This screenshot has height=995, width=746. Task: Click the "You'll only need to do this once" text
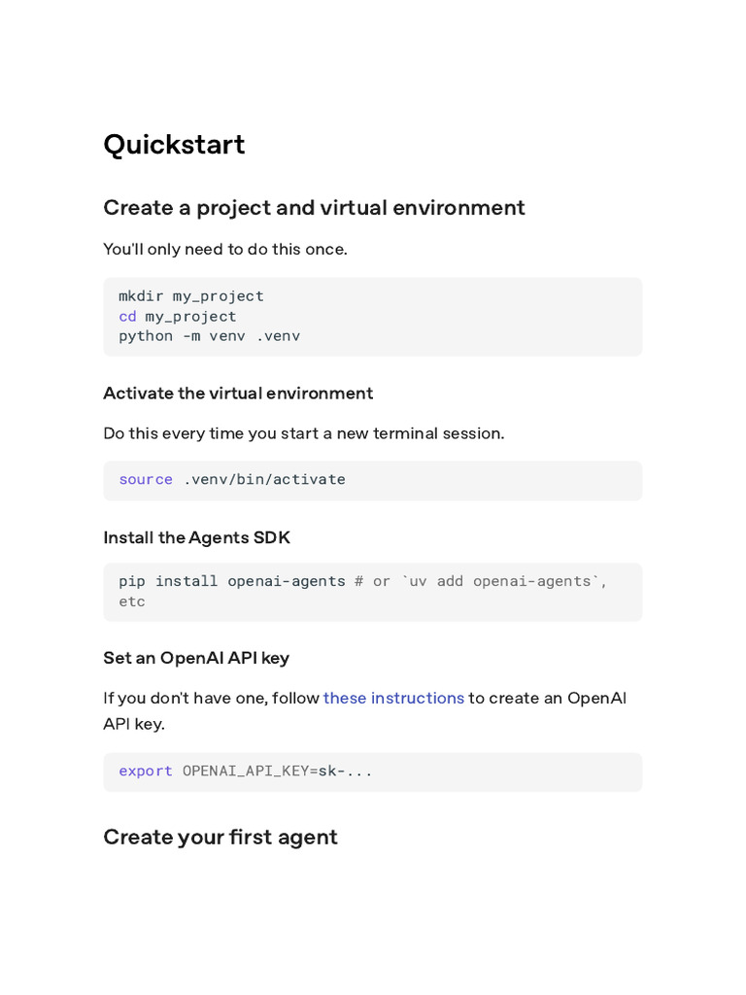(224, 249)
